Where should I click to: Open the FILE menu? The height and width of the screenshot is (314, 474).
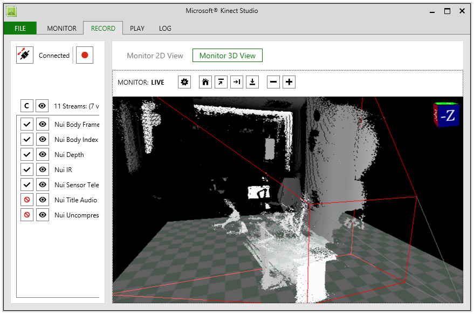tap(20, 28)
